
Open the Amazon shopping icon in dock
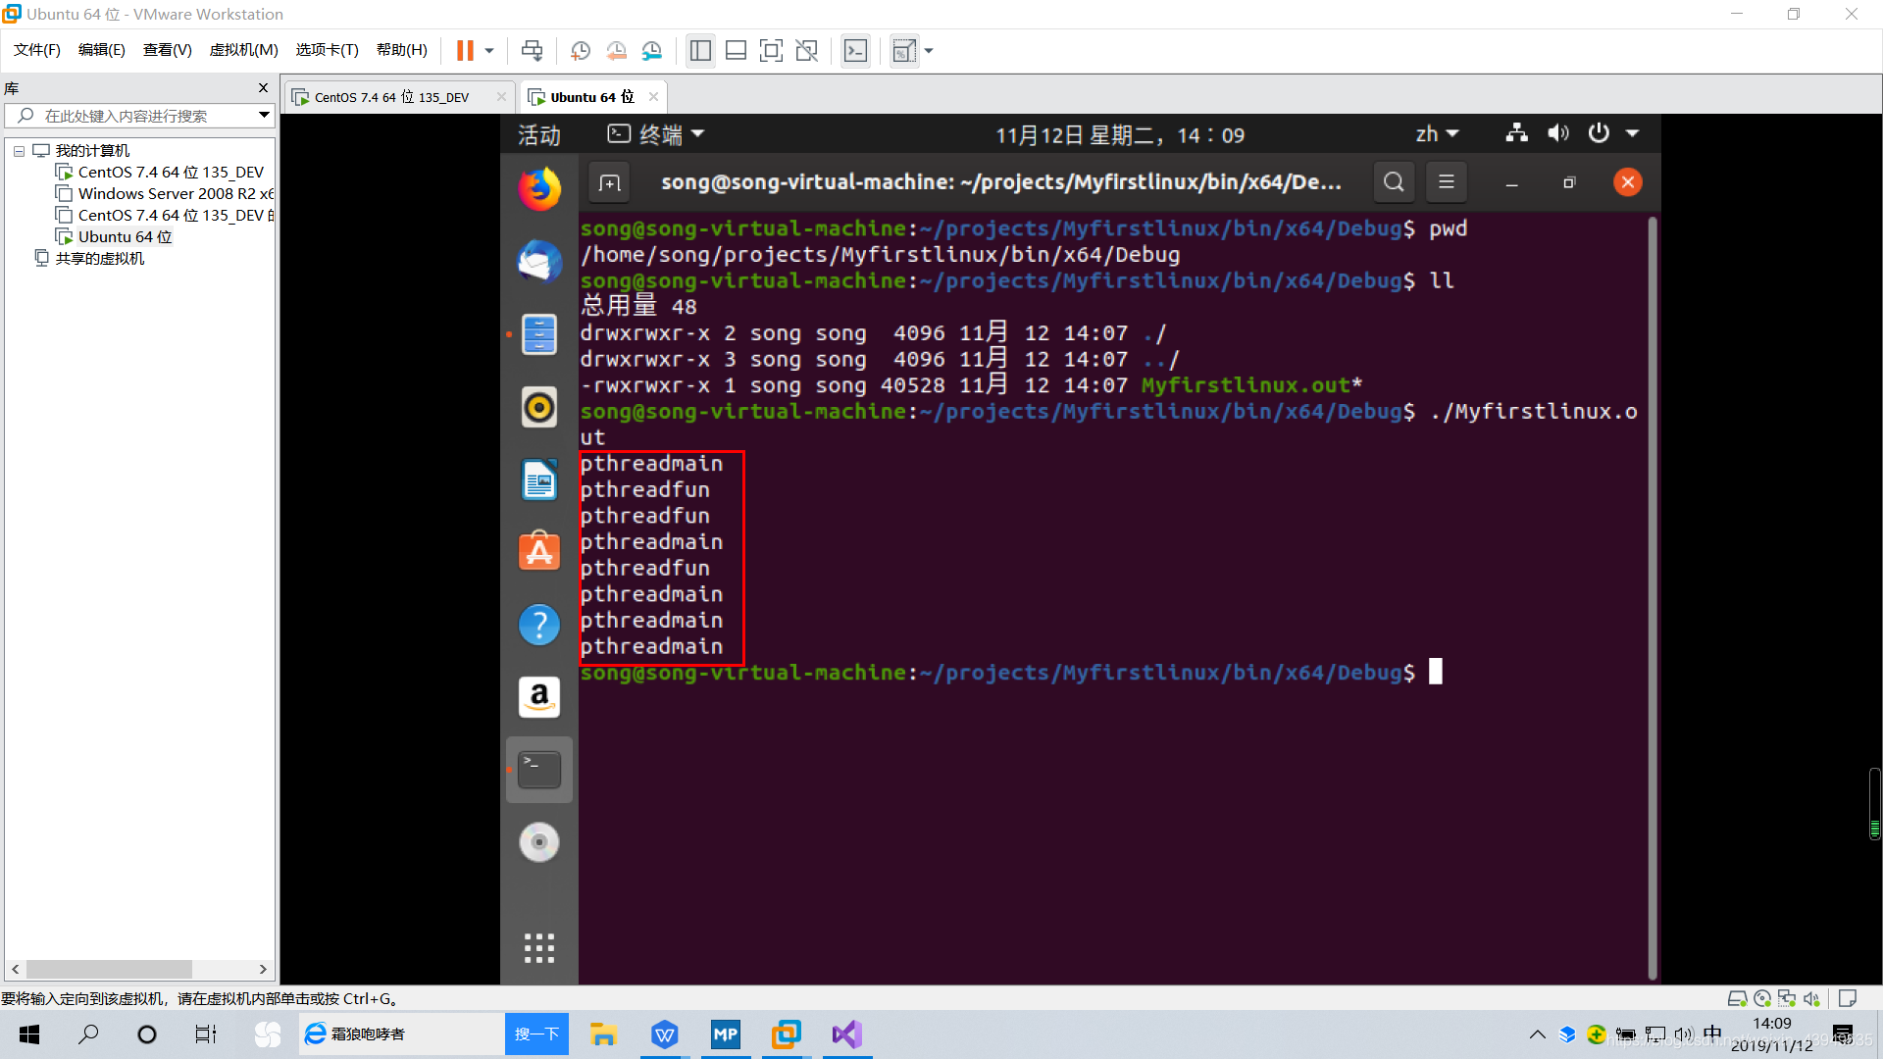tap(539, 695)
